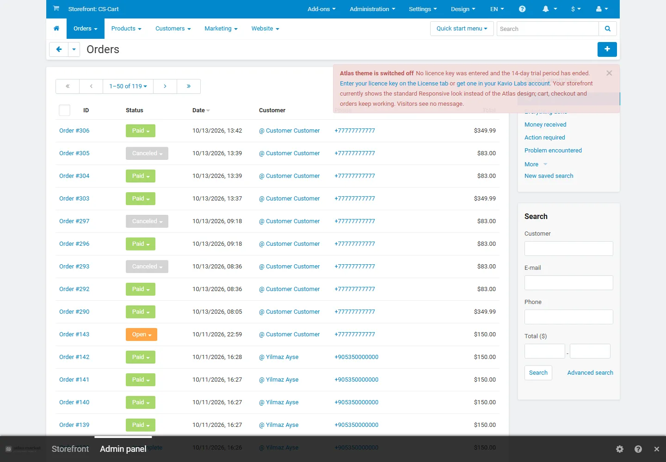
Task: Click the magnifier search button
Action: point(608,29)
